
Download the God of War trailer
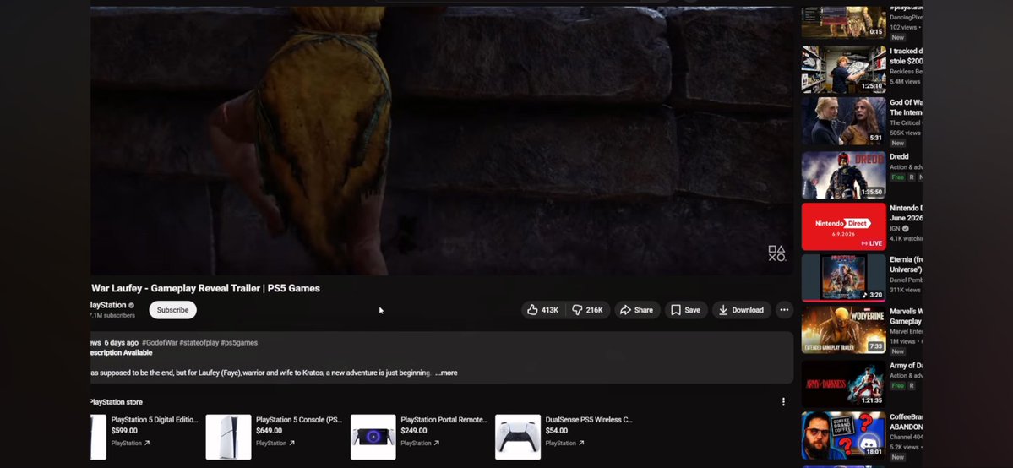tap(742, 310)
